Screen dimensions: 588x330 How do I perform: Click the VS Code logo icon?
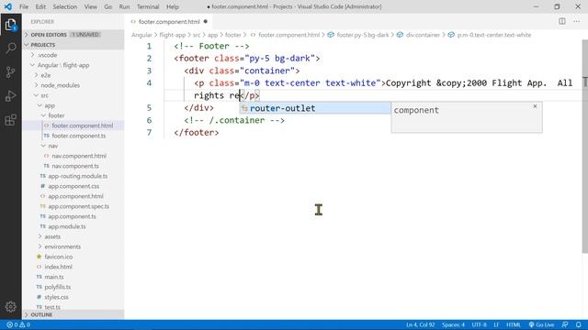point(8,6)
